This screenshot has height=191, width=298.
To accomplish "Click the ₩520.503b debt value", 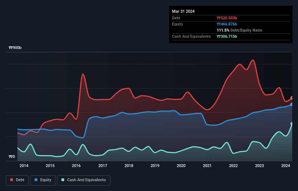I will point(227,18).
